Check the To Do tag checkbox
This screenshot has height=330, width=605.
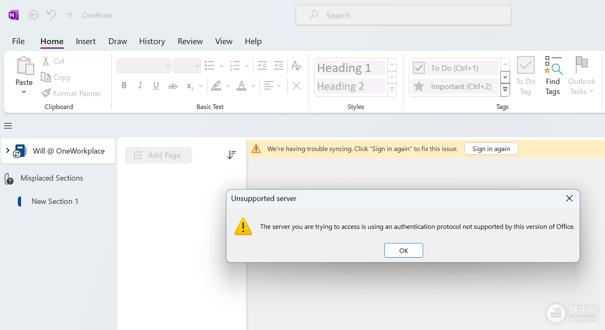(x=419, y=68)
